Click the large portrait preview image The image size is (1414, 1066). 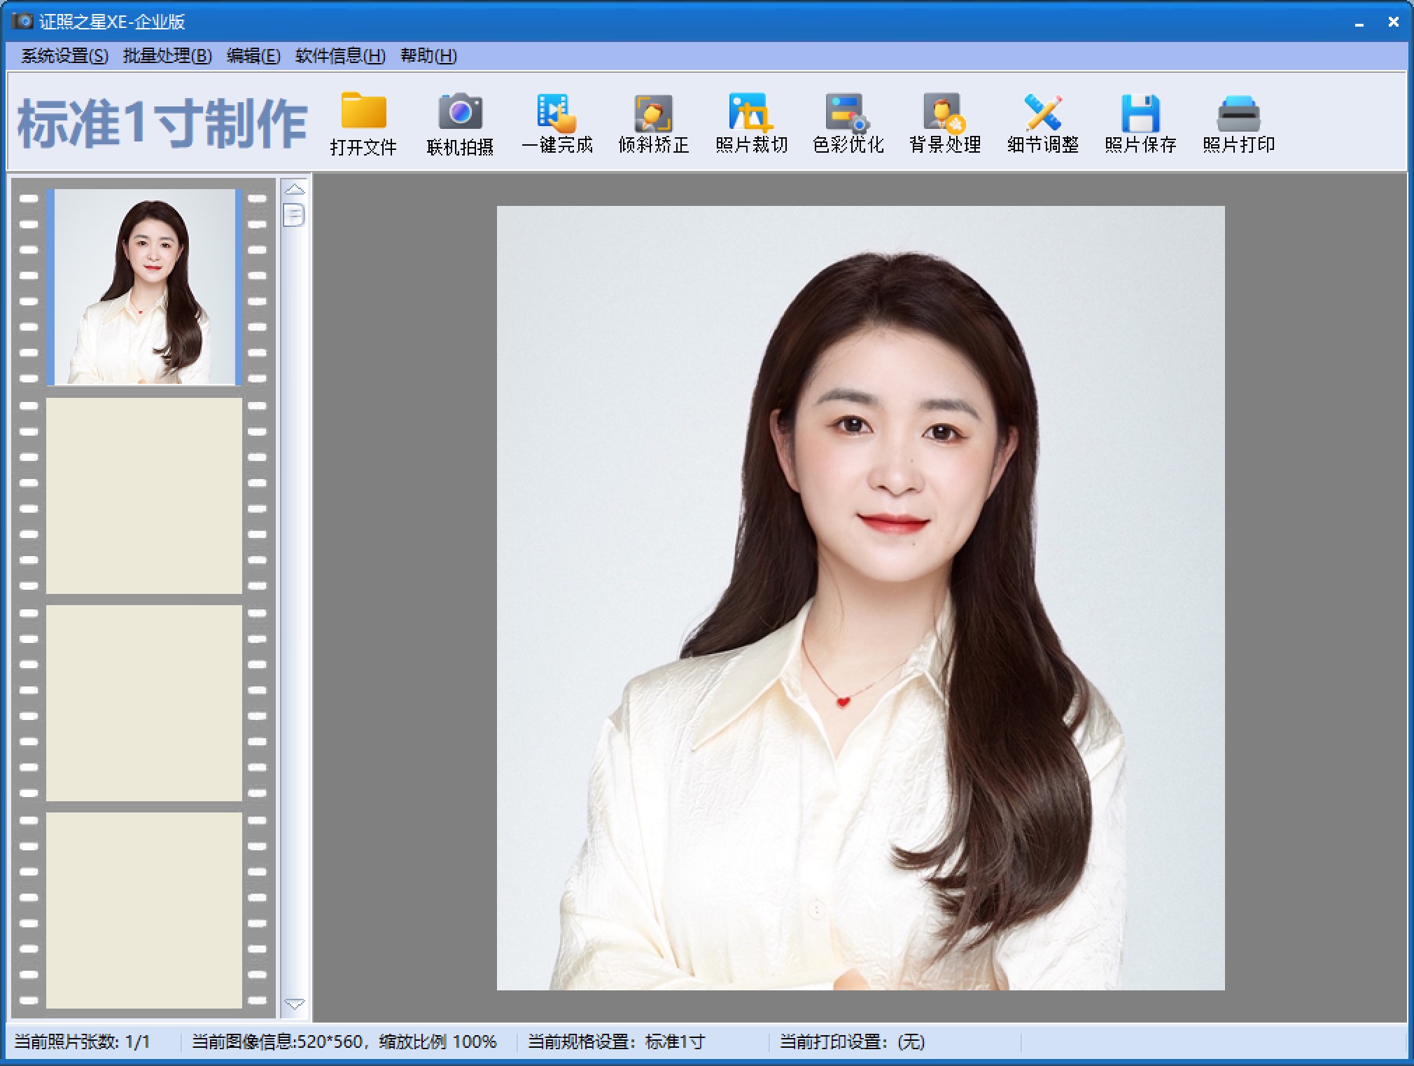[x=860, y=597]
